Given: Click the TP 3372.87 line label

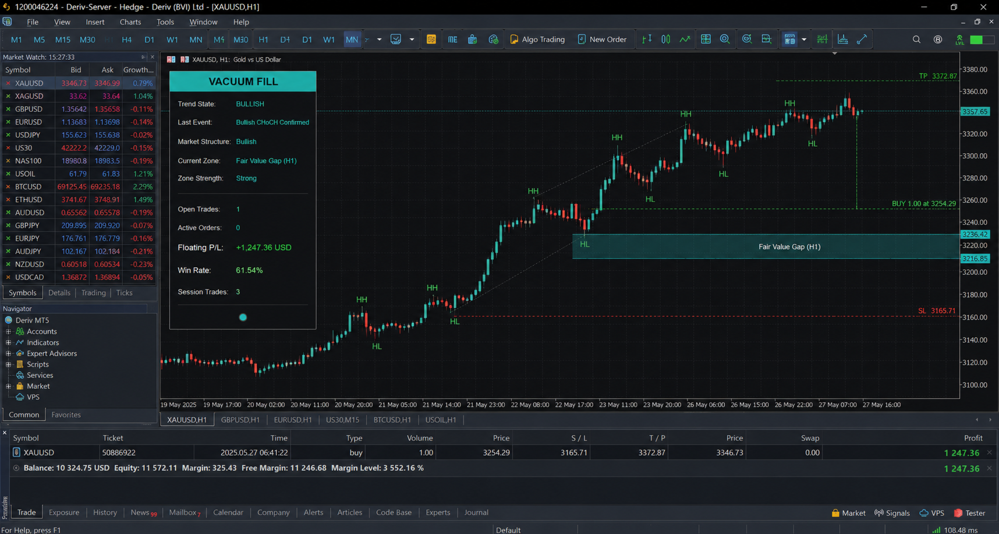Looking at the screenshot, I should (938, 76).
